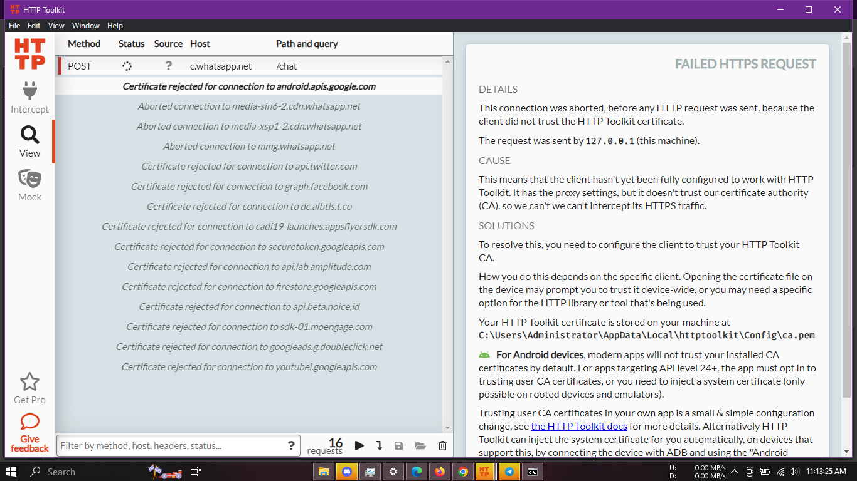Select aborted connection to media-xsp1-2.cdn.whatsapp.net
857x481 pixels.
tap(249, 127)
